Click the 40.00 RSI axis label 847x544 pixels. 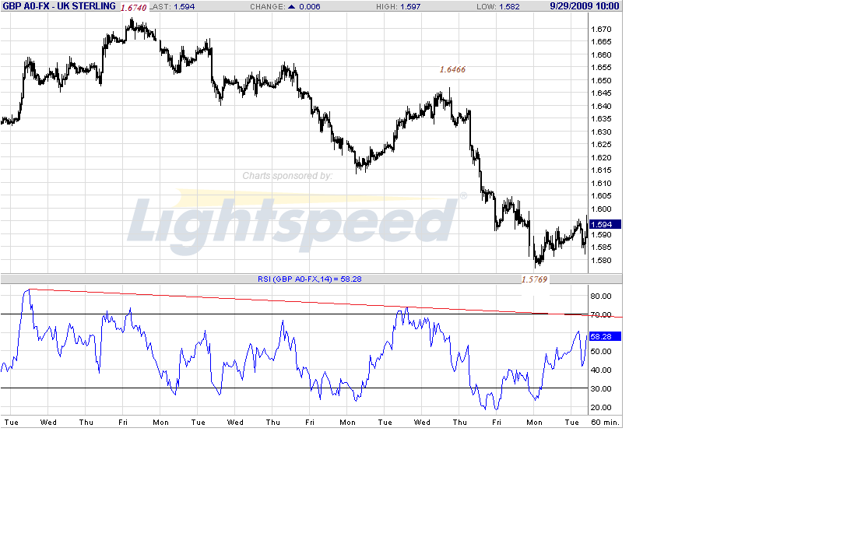[601, 370]
